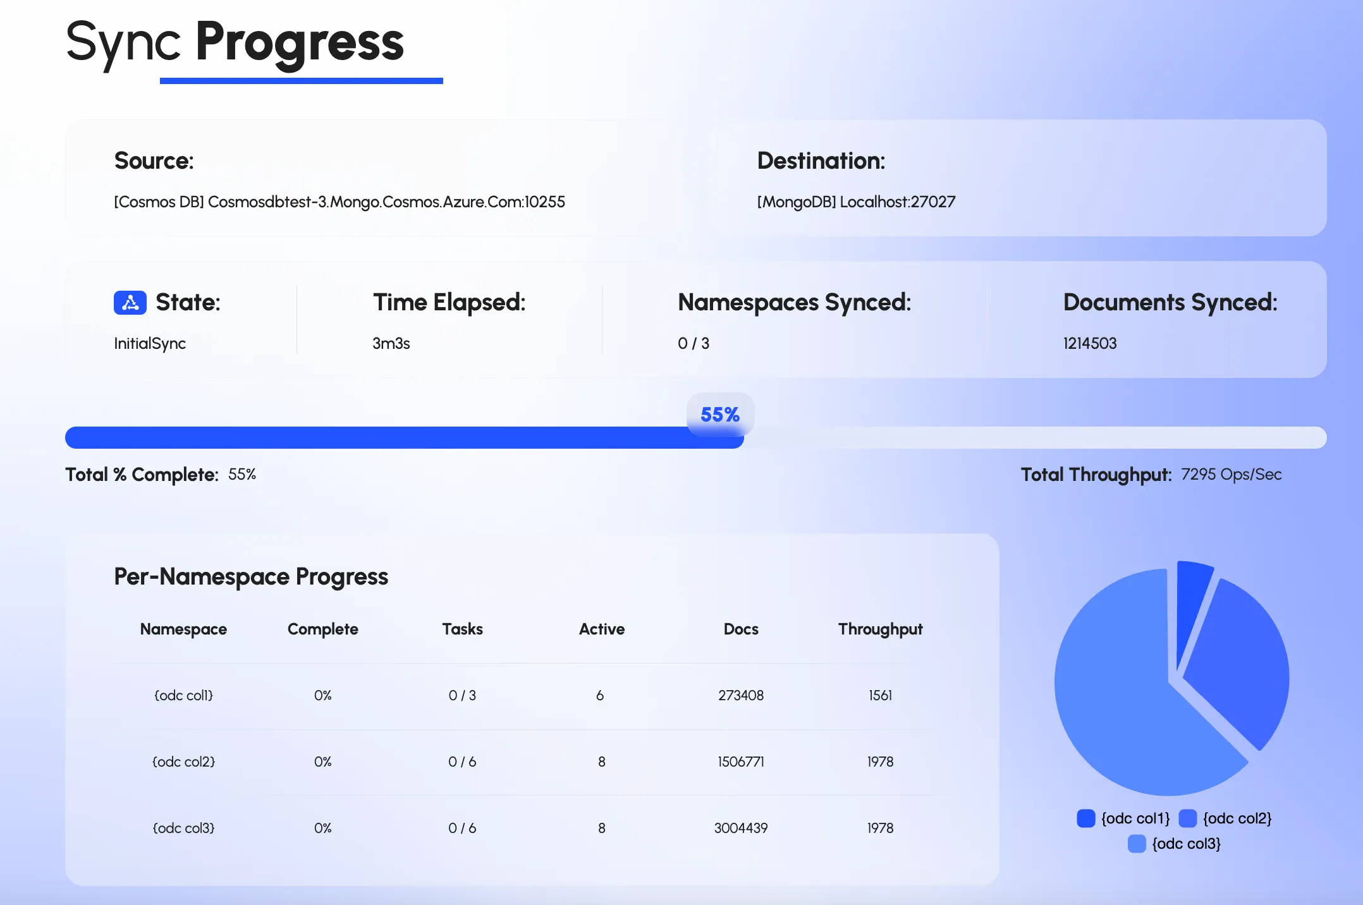Click the blue State sync icon

click(x=130, y=303)
